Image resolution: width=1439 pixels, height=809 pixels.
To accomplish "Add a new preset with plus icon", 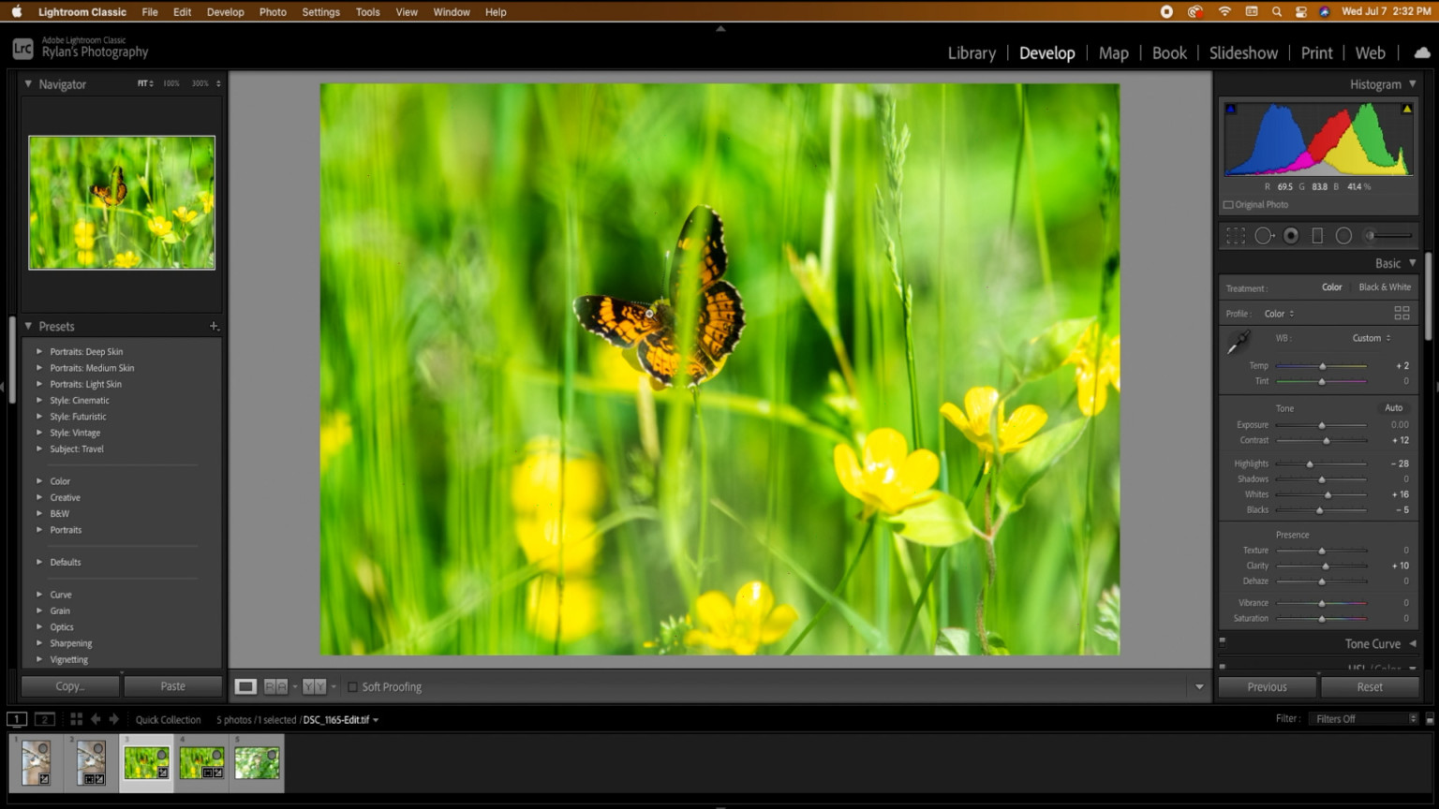I will tap(214, 326).
